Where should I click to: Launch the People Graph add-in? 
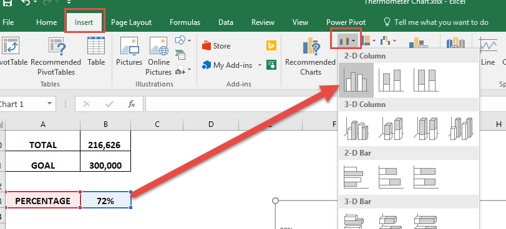coord(271,65)
